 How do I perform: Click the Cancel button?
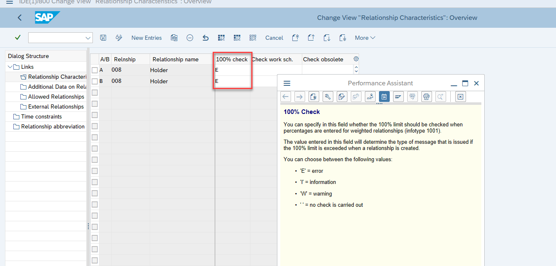[x=274, y=38]
